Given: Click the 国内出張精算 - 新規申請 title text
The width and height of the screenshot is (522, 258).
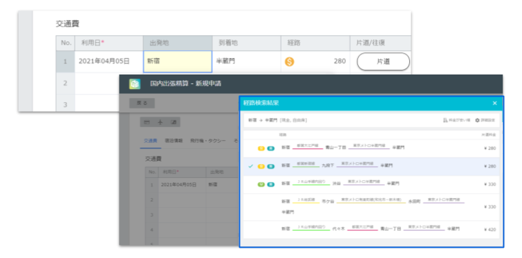Looking at the screenshot, I should coord(185,83).
